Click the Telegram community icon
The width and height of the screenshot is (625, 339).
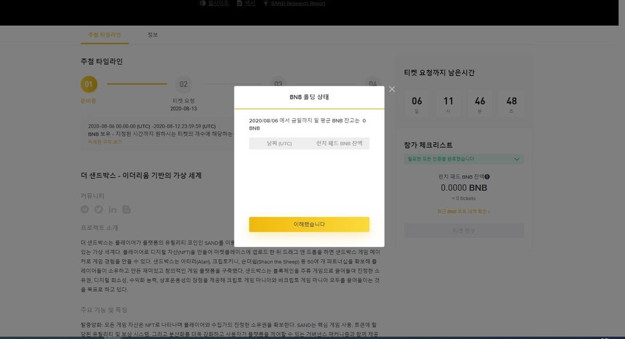(x=85, y=209)
